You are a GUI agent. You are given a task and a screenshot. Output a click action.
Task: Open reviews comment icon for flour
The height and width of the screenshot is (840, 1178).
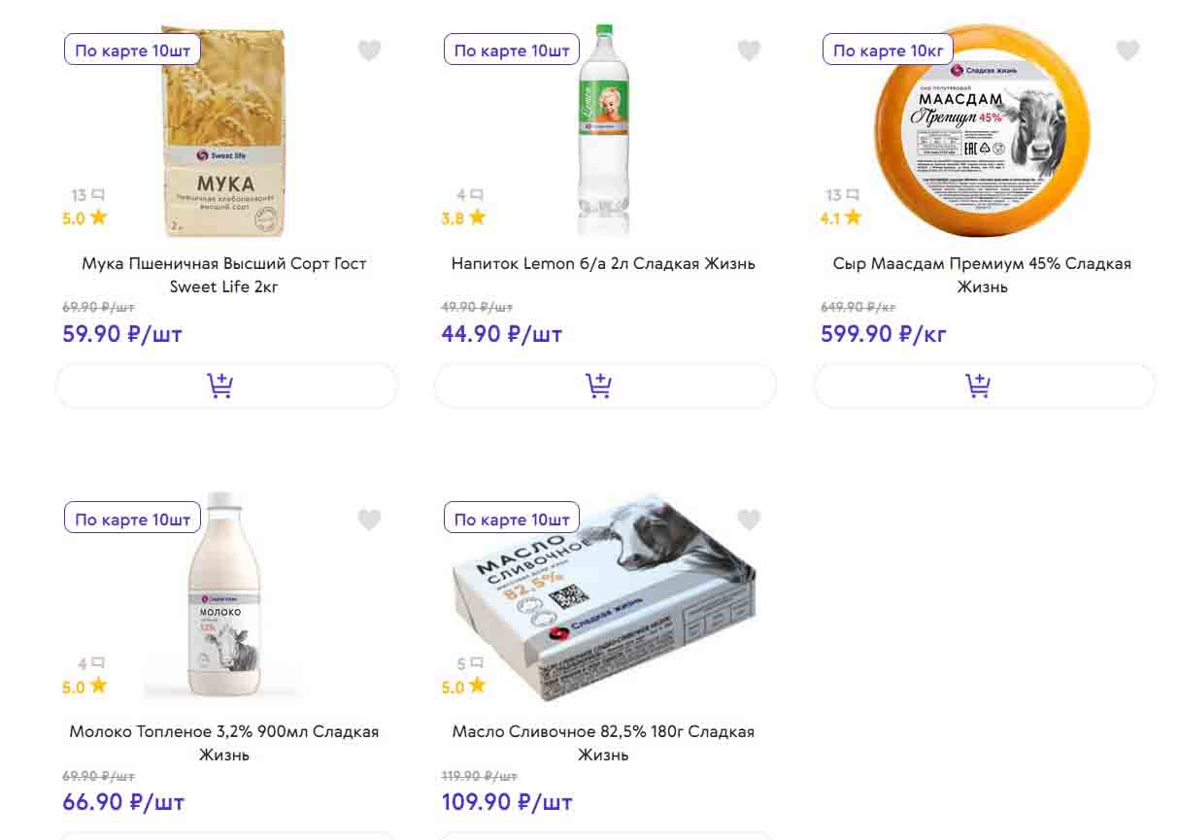pos(97,195)
